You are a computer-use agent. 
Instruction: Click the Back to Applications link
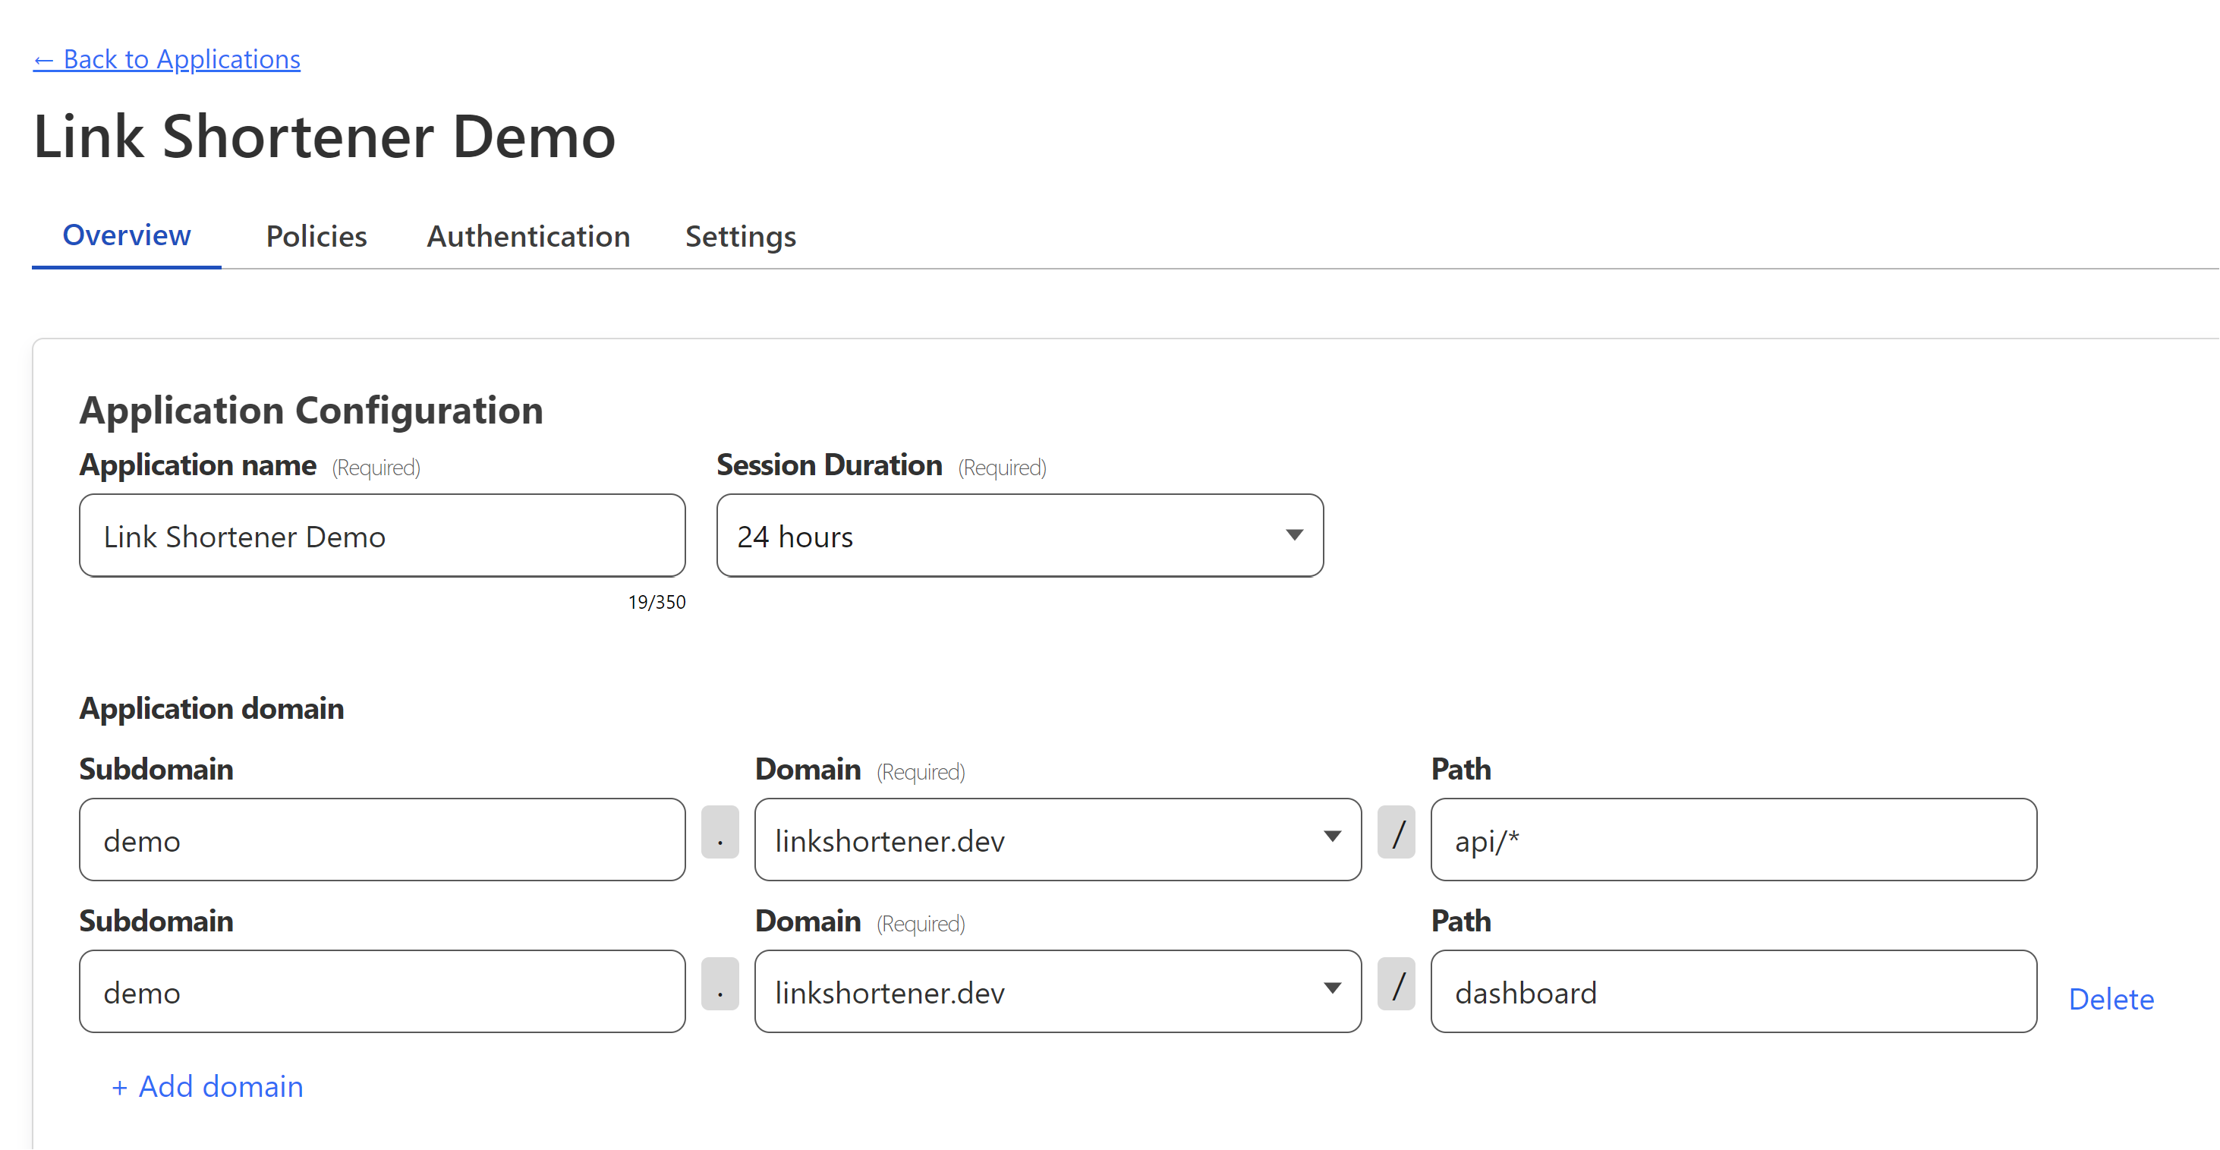[166, 59]
